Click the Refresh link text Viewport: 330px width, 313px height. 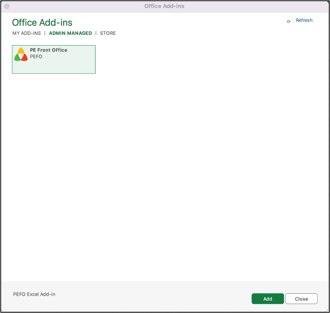coord(304,20)
